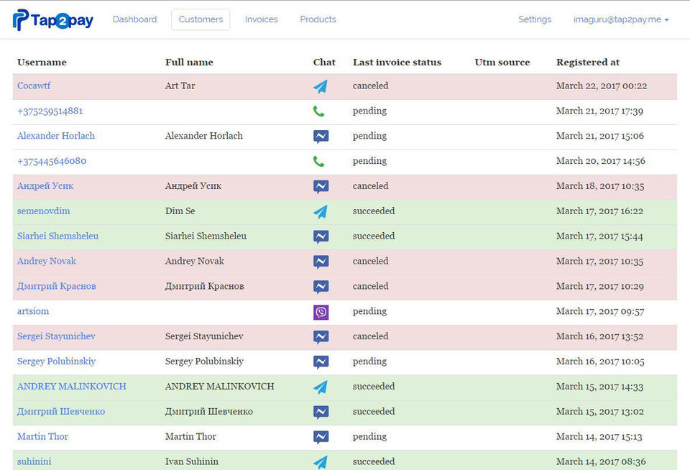Open the imaguru@tap2pay.me account dropdown

coord(621,19)
